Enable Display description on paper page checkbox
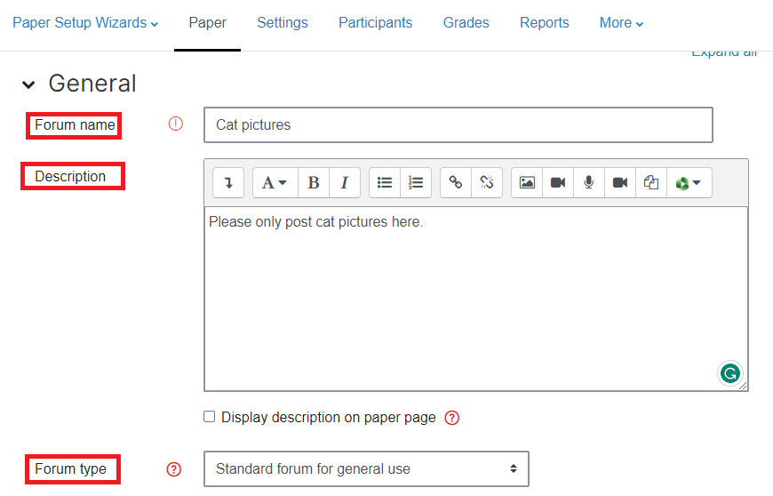This screenshot has height=496, width=773. point(210,417)
